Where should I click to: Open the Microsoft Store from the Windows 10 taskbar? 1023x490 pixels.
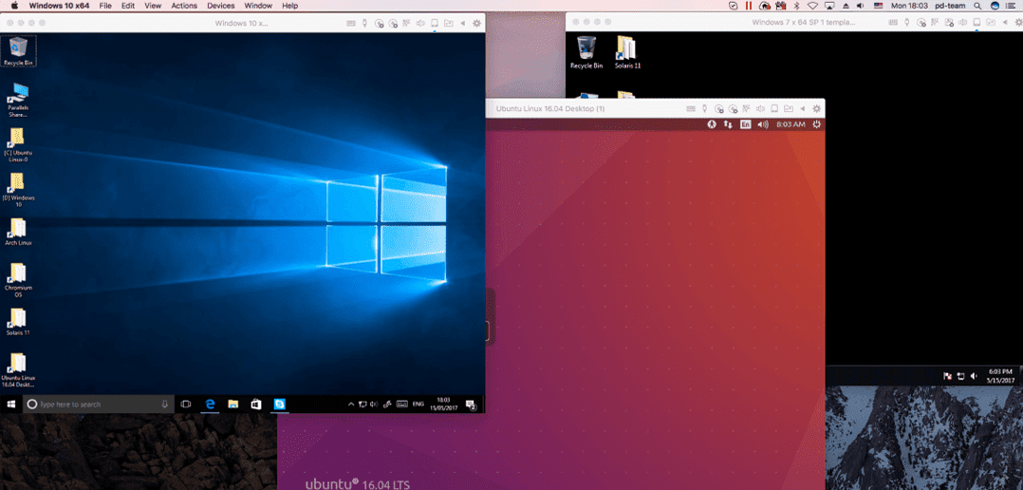(x=256, y=405)
